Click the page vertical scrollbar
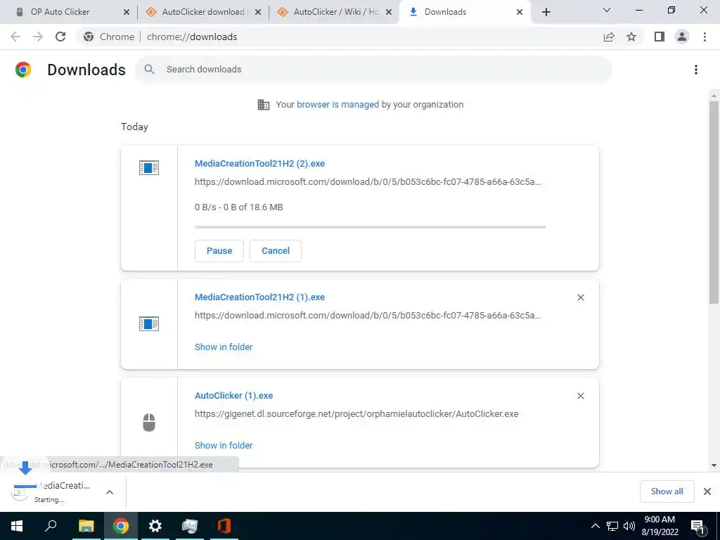This screenshot has width=720, height=540. [x=714, y=202]
